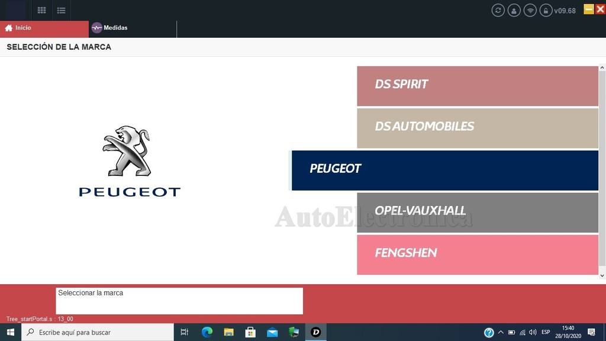
Task: Click the v09.68 version label
Action: click(565, 11)
